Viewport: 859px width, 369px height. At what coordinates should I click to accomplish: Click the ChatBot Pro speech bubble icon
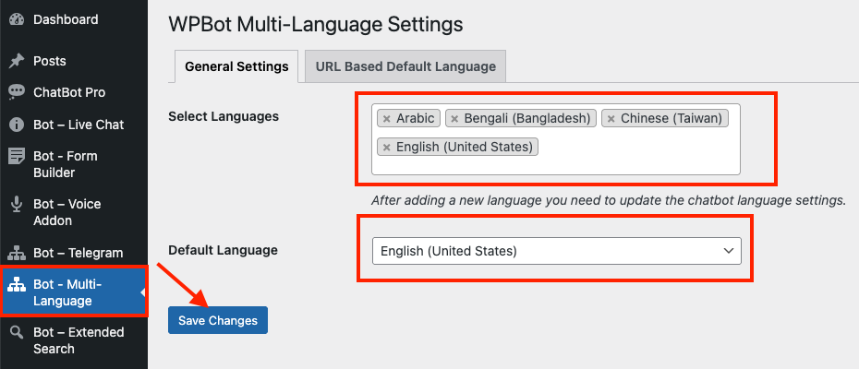pyautogui.click(x=17, y=92)
